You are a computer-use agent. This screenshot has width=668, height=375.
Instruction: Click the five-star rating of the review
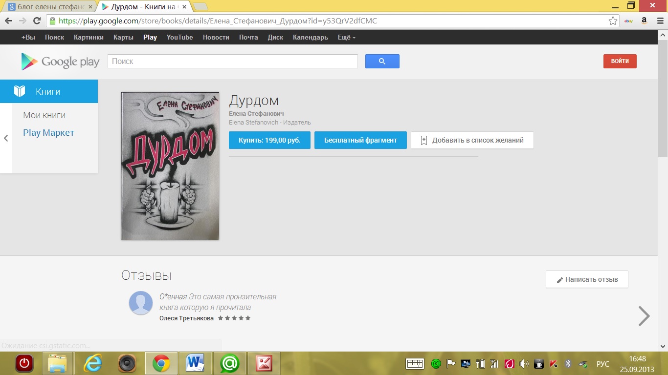coord(234,318)
